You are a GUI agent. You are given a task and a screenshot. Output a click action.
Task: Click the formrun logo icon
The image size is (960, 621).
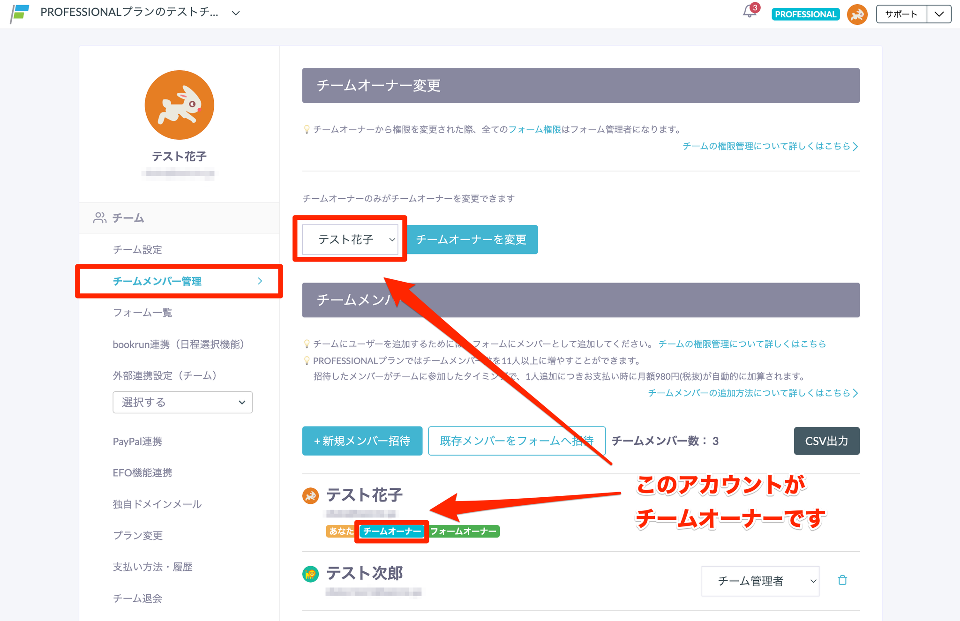pyautogui.click(x=20, y=14)
